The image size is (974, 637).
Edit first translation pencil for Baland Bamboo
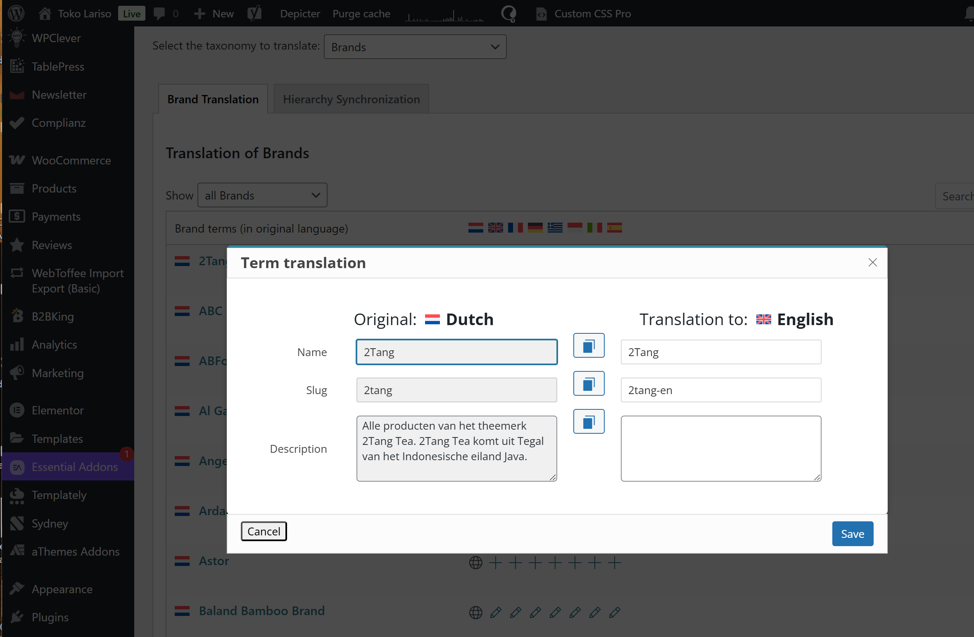click(496, 612)
